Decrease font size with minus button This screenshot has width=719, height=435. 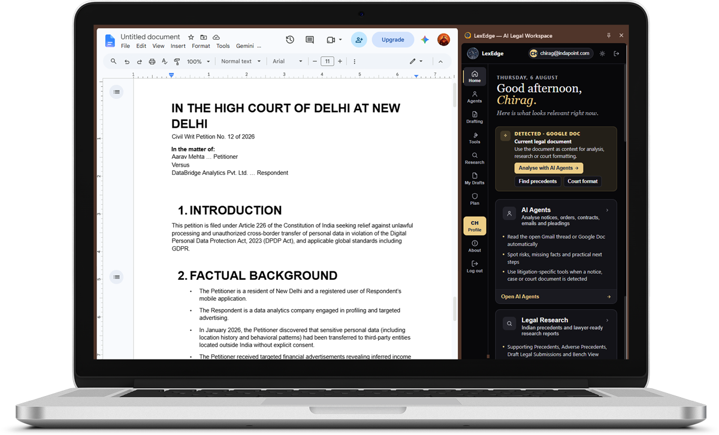pos(315,61)
